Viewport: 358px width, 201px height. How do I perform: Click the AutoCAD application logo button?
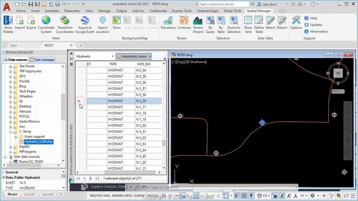7,7
